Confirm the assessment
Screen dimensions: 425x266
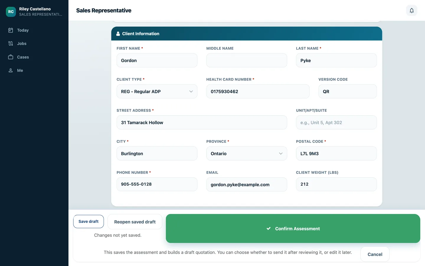[293, 228]
